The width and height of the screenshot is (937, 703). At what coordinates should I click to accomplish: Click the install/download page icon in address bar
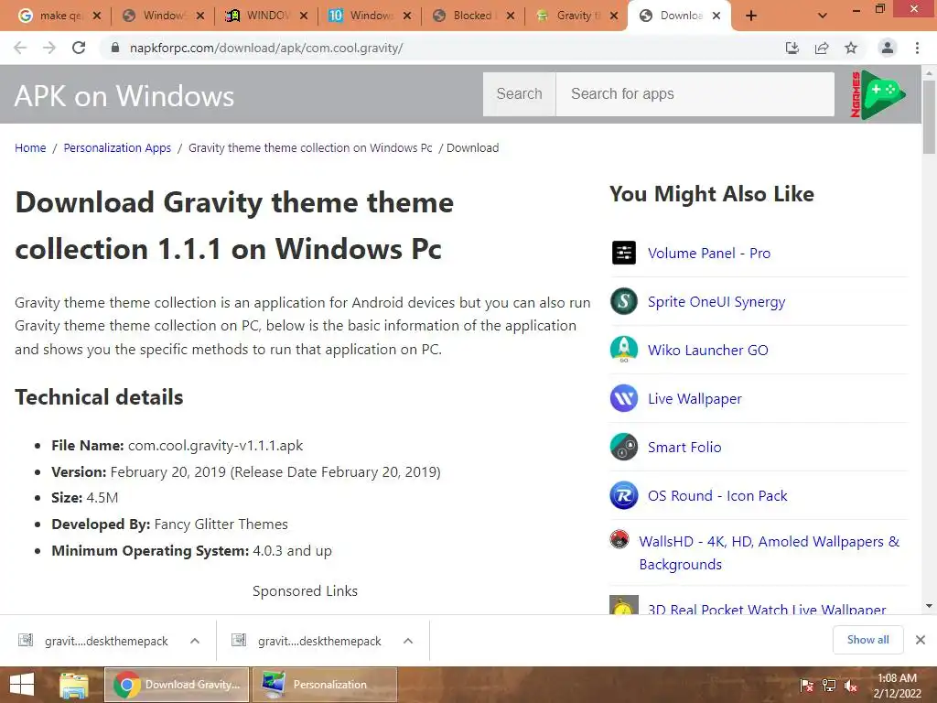(792, 48)
